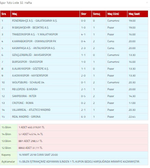Click the Kapanış label
The height and width of the screenshot is (168, 150).
pyautogui.click(x=6, y=155)
